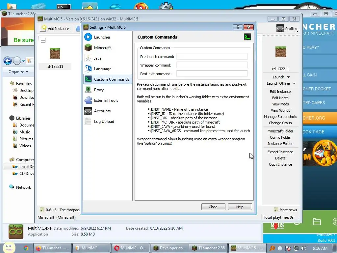Click Copy Instance in MultiMC sidebar

(x=280, y=164)
